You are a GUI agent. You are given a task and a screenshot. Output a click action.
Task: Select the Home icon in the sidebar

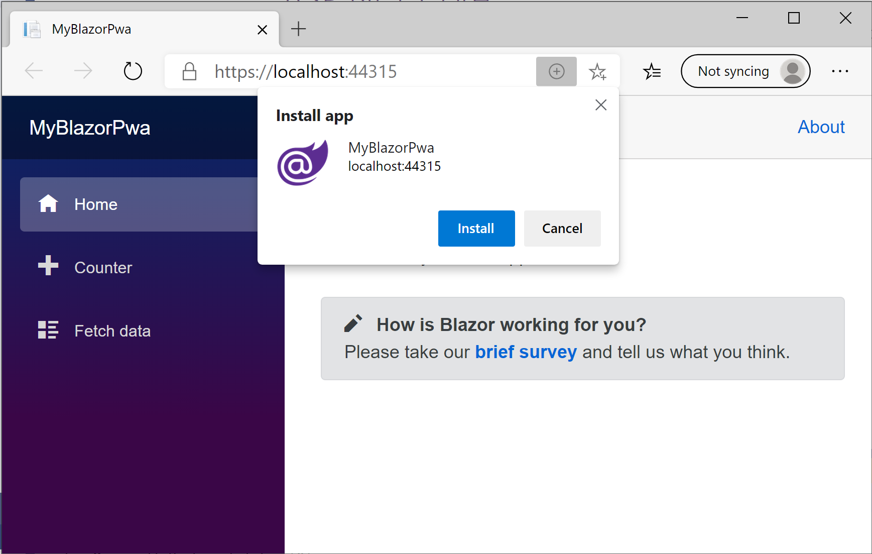[48, 204]
